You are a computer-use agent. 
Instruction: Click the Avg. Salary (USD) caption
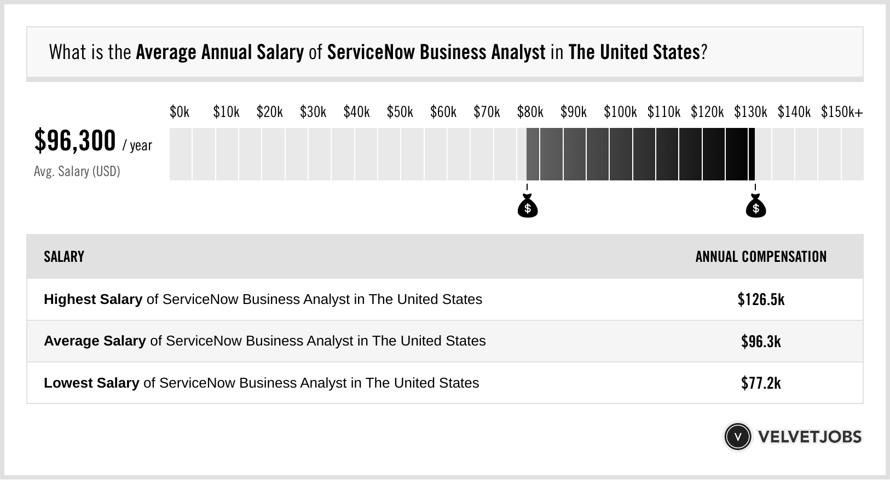pyautogui.click(x=77, y=172)
